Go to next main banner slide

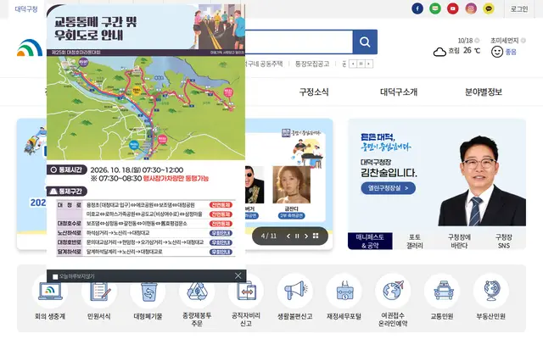click(306, 236)
